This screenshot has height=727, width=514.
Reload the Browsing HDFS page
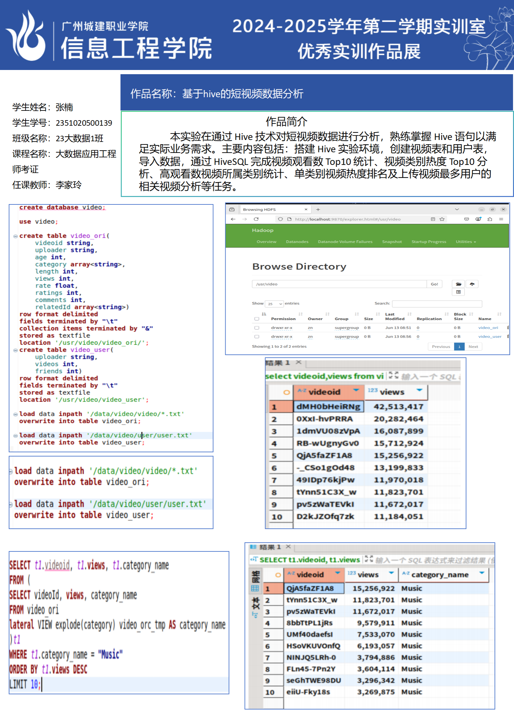click(x=256, y=219)
